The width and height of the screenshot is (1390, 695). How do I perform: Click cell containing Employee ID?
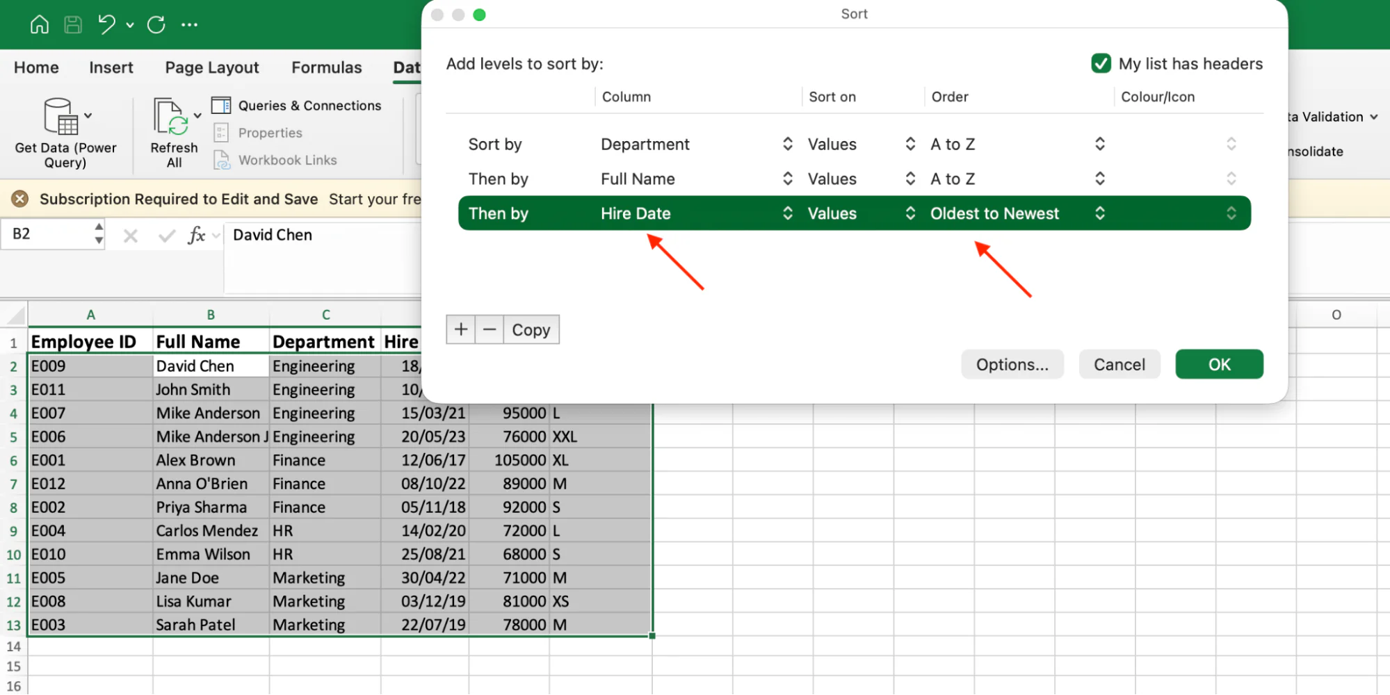tap(90, 342)
